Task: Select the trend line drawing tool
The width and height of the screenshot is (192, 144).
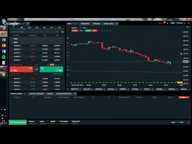Action: (68, 49)
